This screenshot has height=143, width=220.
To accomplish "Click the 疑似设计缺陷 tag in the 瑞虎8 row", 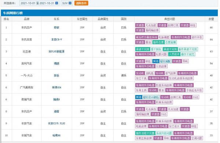I will pos(151,97).
